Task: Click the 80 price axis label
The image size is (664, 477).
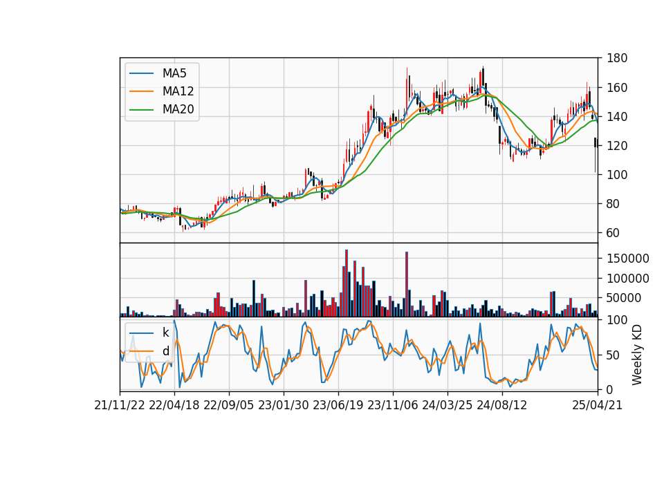Action: [614, 203]
